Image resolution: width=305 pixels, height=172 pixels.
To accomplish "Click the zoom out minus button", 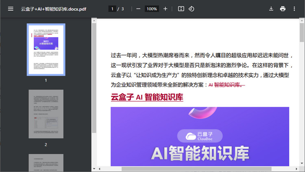I will pyautogui.click(x=138, y=9).
